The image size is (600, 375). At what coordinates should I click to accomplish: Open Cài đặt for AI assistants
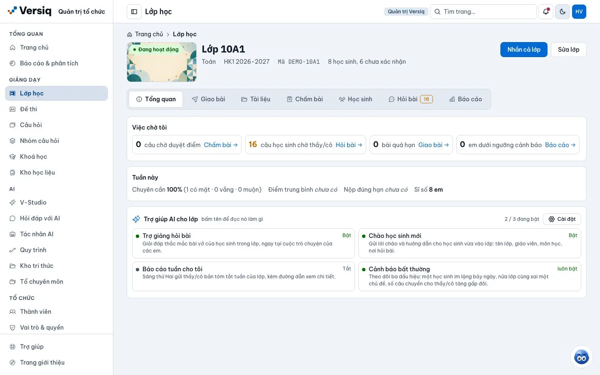point(562,219)
